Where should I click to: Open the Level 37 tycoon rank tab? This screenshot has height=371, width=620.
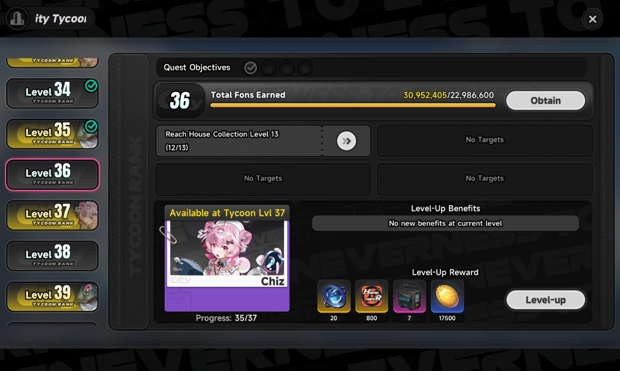tap(52, 216)
